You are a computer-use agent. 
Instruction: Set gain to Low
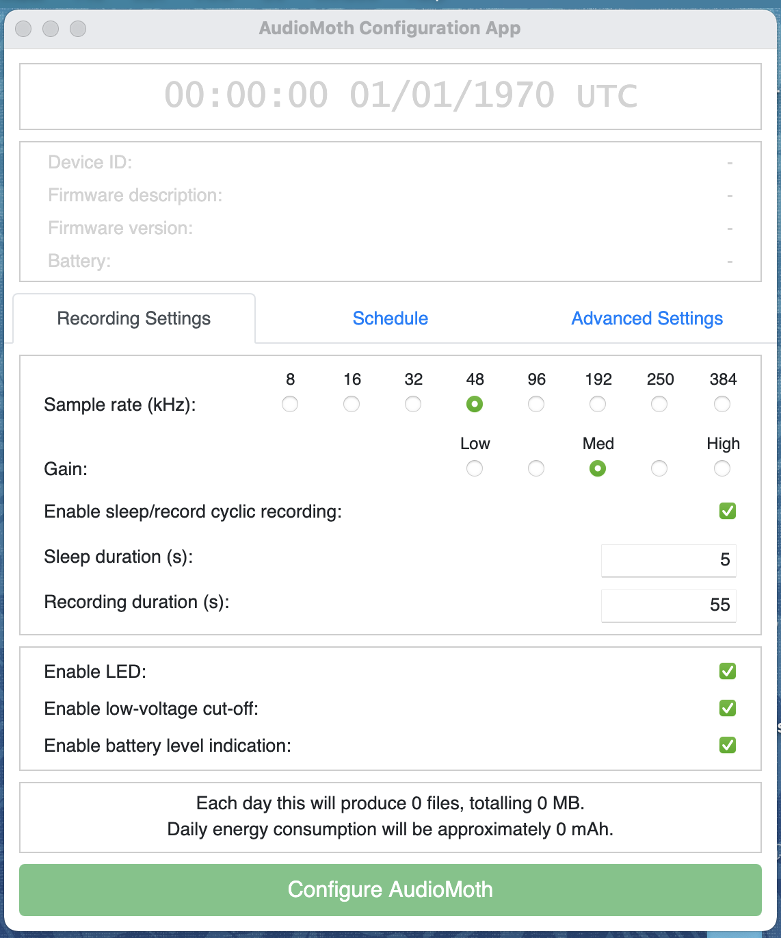coord(475,468)
